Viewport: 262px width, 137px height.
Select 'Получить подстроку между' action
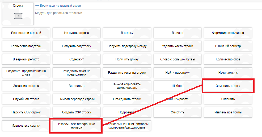click(x=127, y=46)
